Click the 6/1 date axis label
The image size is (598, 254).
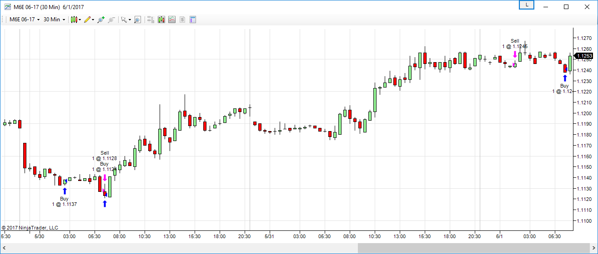click(x=499, y=236)
